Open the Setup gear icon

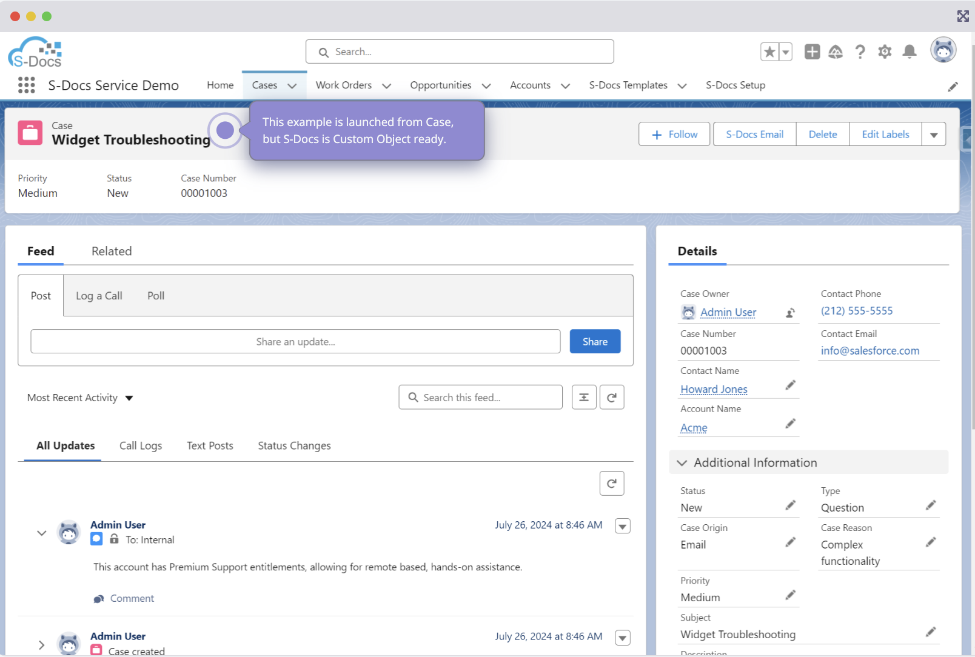coord(885,52)
